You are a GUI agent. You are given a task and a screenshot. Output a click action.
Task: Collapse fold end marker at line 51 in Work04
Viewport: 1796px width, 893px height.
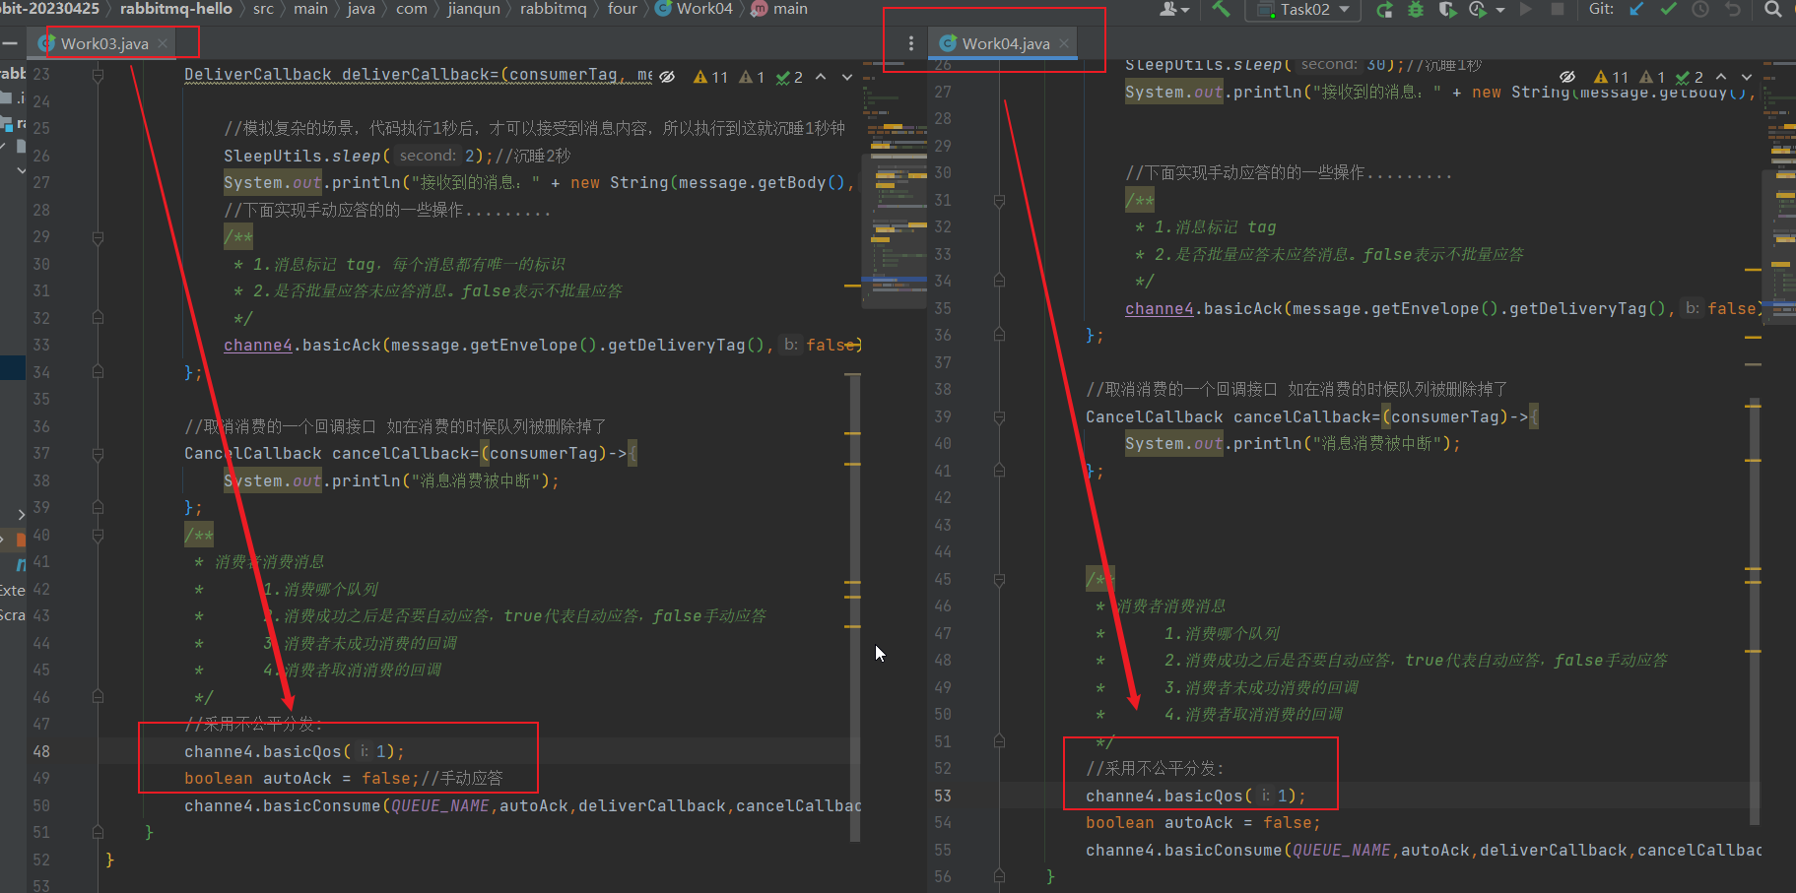click(x=999, y=741)
